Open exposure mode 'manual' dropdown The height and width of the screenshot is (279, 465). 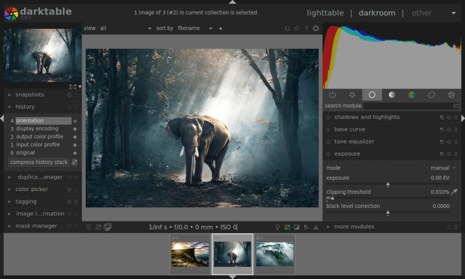pyautogui.click(x=443, y=168)
